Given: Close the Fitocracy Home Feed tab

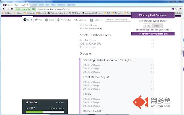Looking at the screenshot, I should coord(28,5).
